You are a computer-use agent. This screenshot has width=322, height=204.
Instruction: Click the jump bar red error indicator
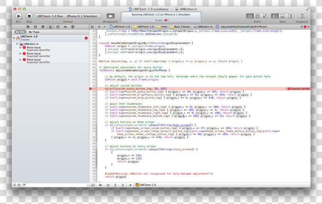click(305, 27)
